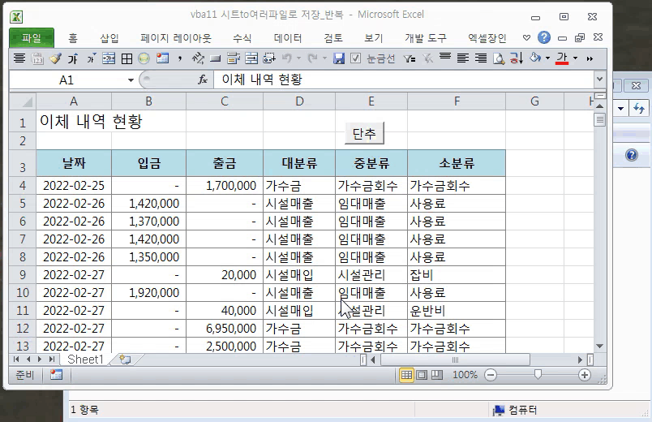The image size is (652, 422).
Task: Click the merge and center cells icon
Action: [109, 58]
